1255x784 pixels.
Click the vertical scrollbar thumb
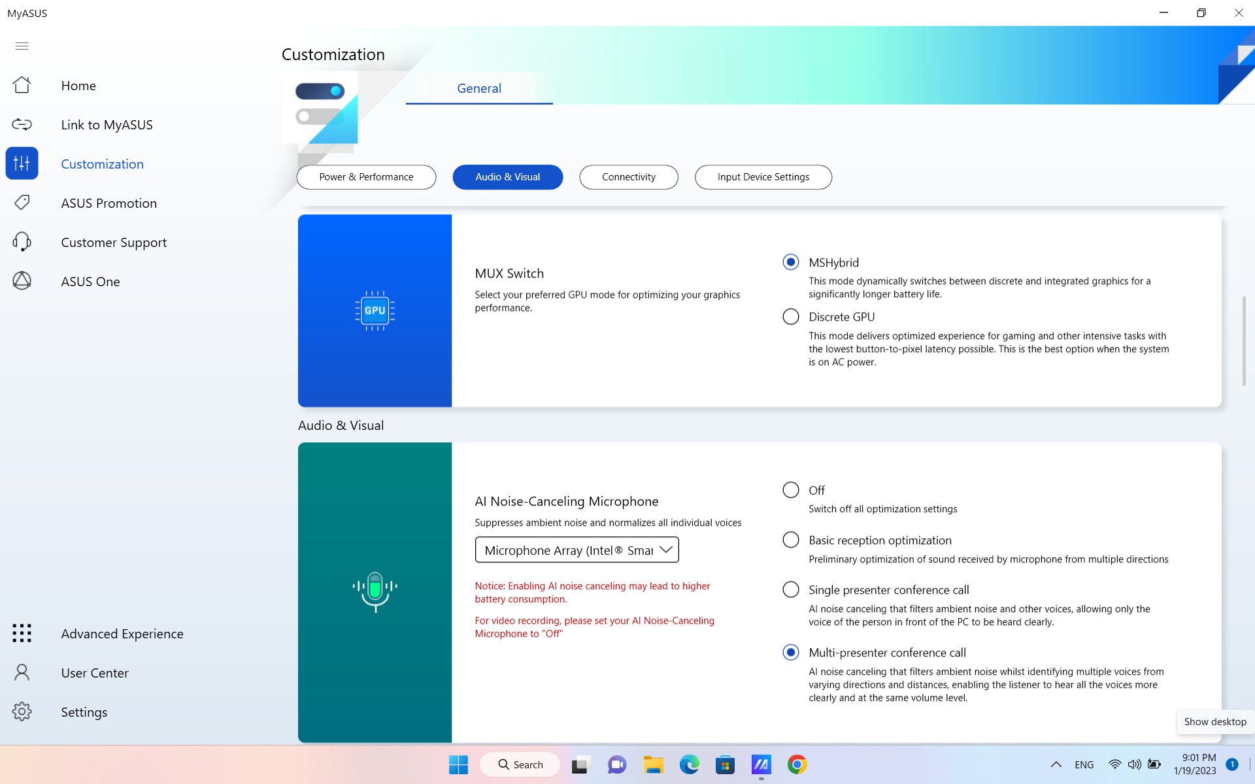(x=1244, y=340)
